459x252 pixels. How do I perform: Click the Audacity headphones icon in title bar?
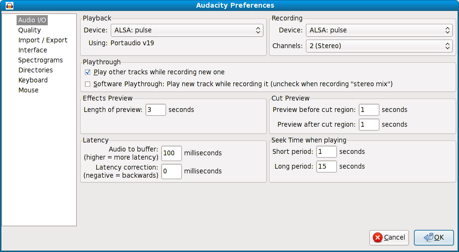click(10, 5)
